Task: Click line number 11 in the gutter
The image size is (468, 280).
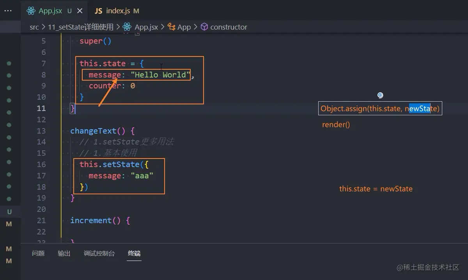Action: coord(41,108)
